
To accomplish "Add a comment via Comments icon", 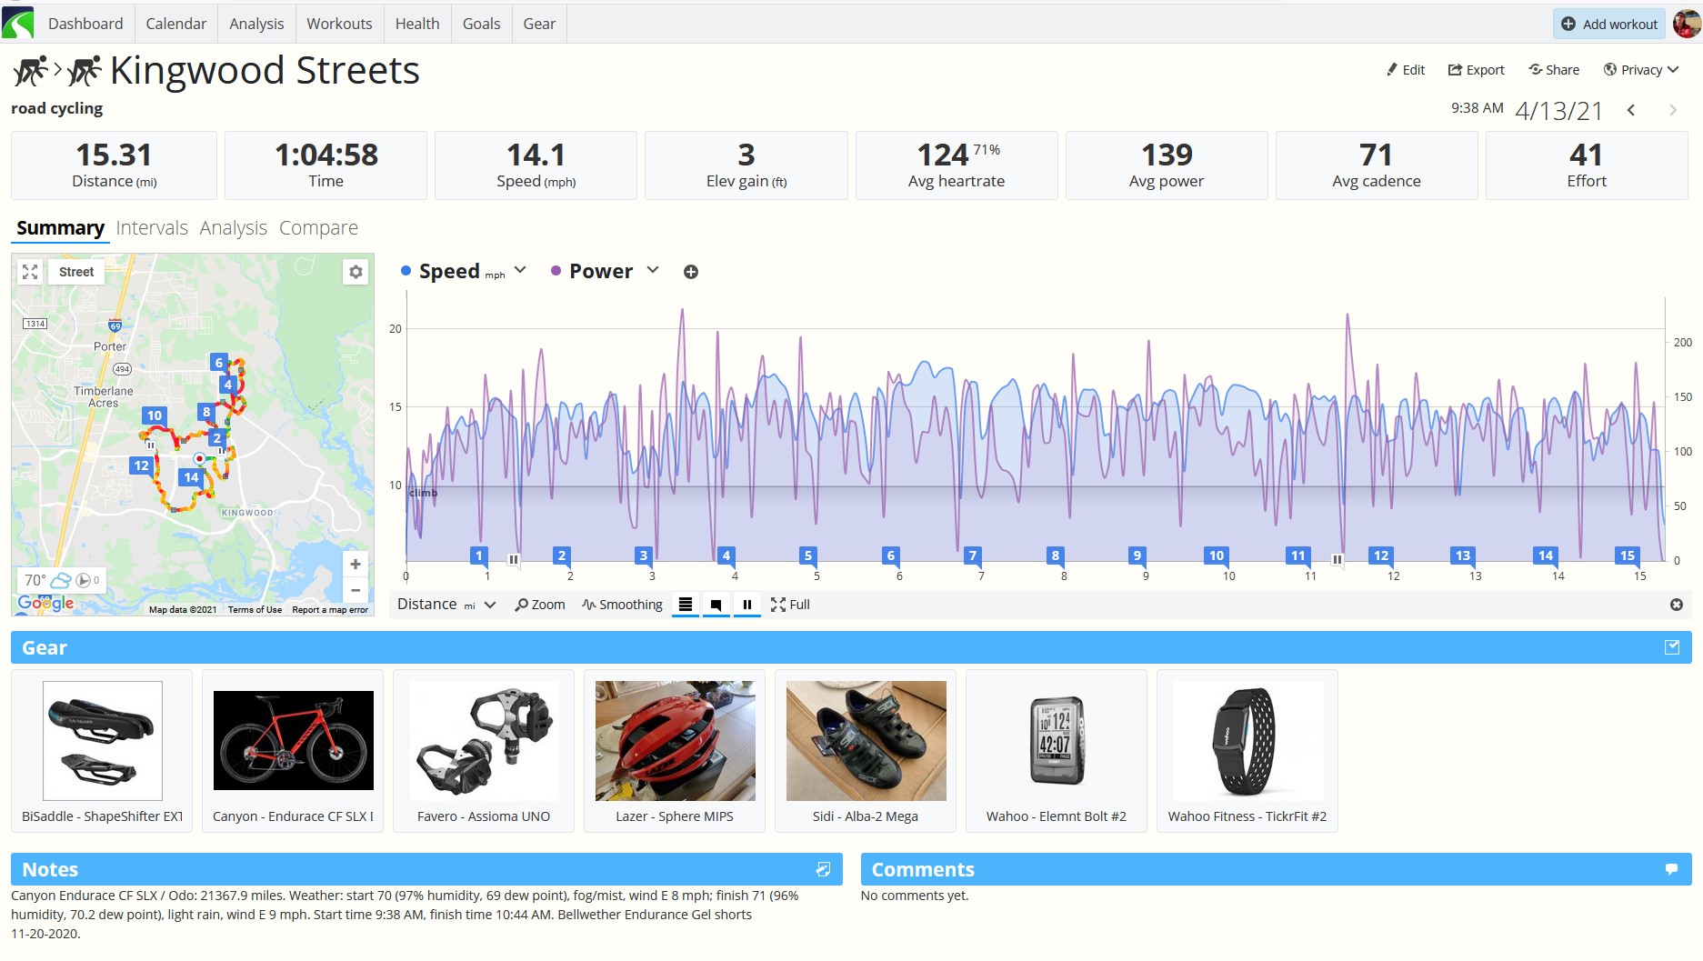I will pyautogui.click(x=1671, y=869).
